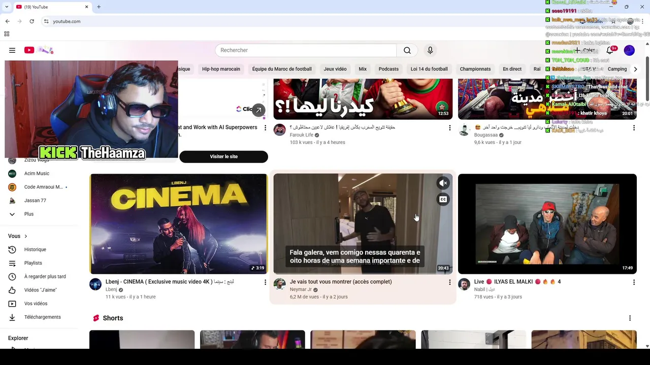Image resolution: width=650 pixels, height=365 pixels.
Task: Open Farouk Life channel name link
Action: [301, 135]
